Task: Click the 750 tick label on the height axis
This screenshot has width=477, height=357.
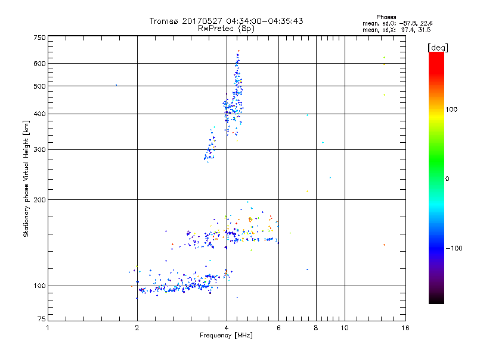Action: click(39, 37)
